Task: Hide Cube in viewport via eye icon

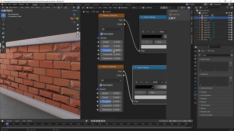Action: click(x=229, y=18)
